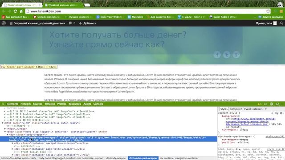Expand the background shorthand property triangle
The width and height of the screenshot is (285, 160).
239,116
